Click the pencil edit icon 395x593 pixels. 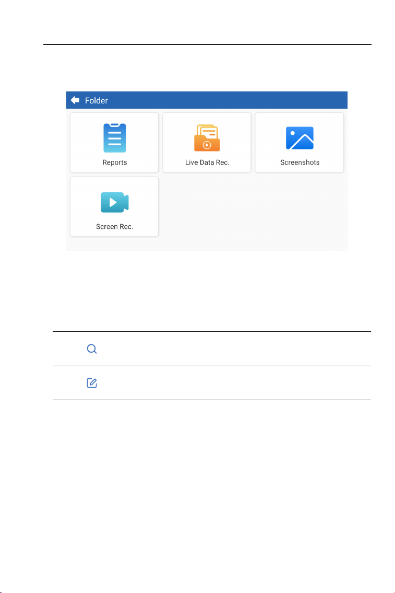click(92, 383)
